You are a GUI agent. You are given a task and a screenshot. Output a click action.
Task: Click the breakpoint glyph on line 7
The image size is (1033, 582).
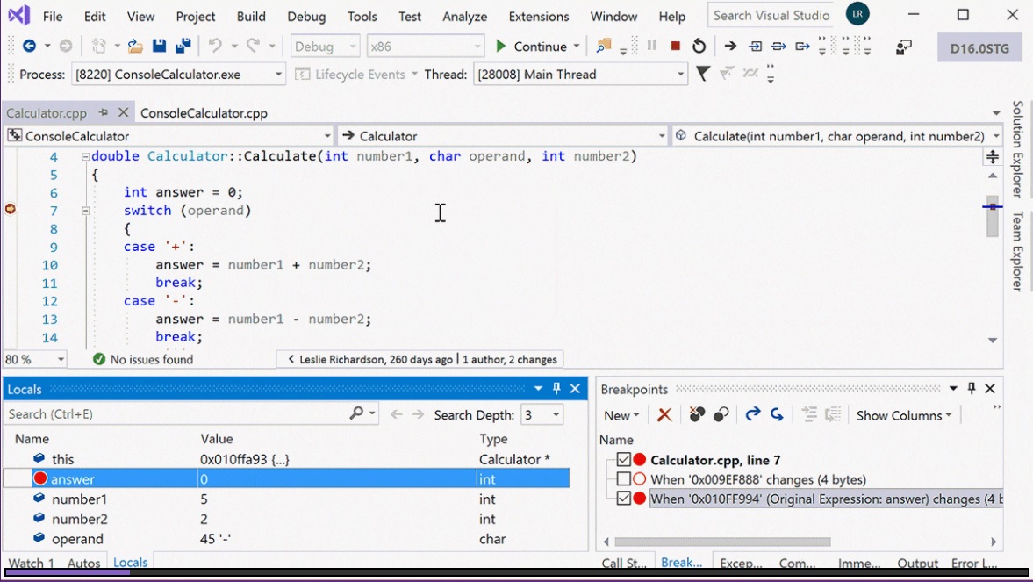[10, 209]
